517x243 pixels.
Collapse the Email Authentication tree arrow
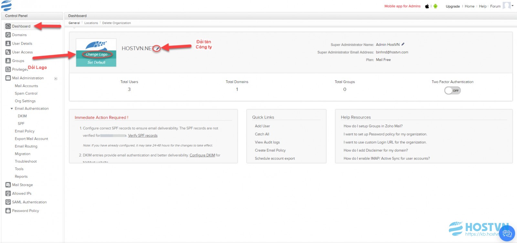[x=12, y=109]
